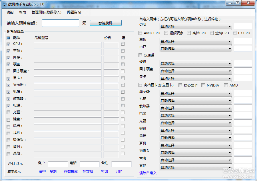Screen dimensions: 257x181
Task: Click the 攒机助手 title bar icon
Action: tap(4, 3)
